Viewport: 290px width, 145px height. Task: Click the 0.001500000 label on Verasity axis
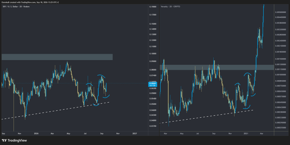tap(281, 59)
